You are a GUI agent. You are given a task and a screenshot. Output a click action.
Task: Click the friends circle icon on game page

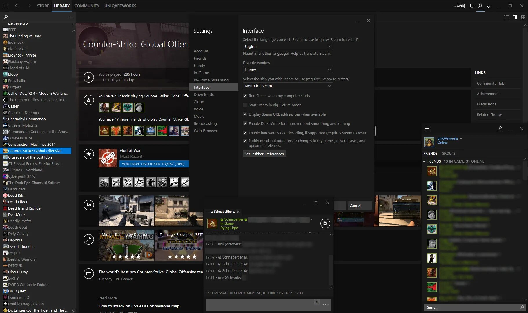pos(89,100)
